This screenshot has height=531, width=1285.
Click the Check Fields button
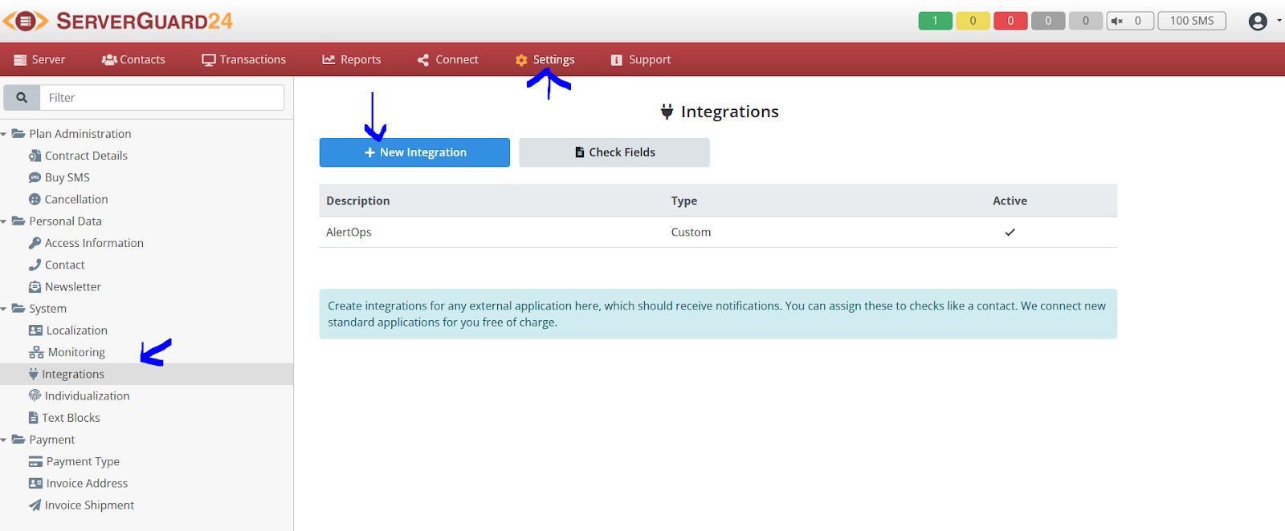tap(614, 152)
